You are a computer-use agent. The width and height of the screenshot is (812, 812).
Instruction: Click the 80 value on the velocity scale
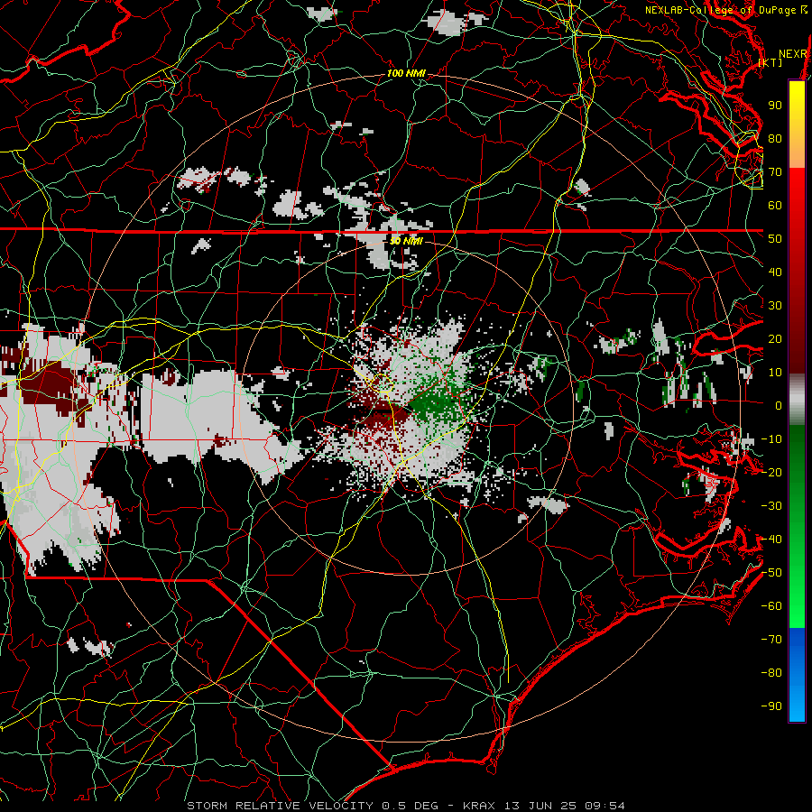click(775, 139)
